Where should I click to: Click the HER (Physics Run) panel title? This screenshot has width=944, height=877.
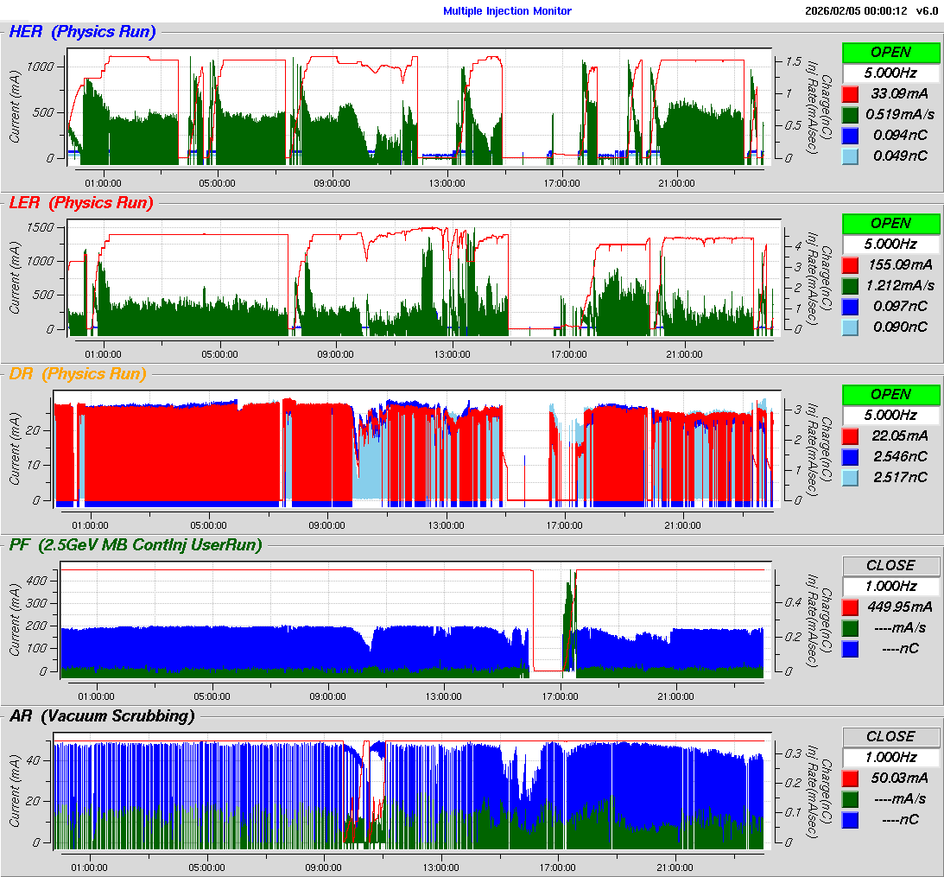click(82, 32)
